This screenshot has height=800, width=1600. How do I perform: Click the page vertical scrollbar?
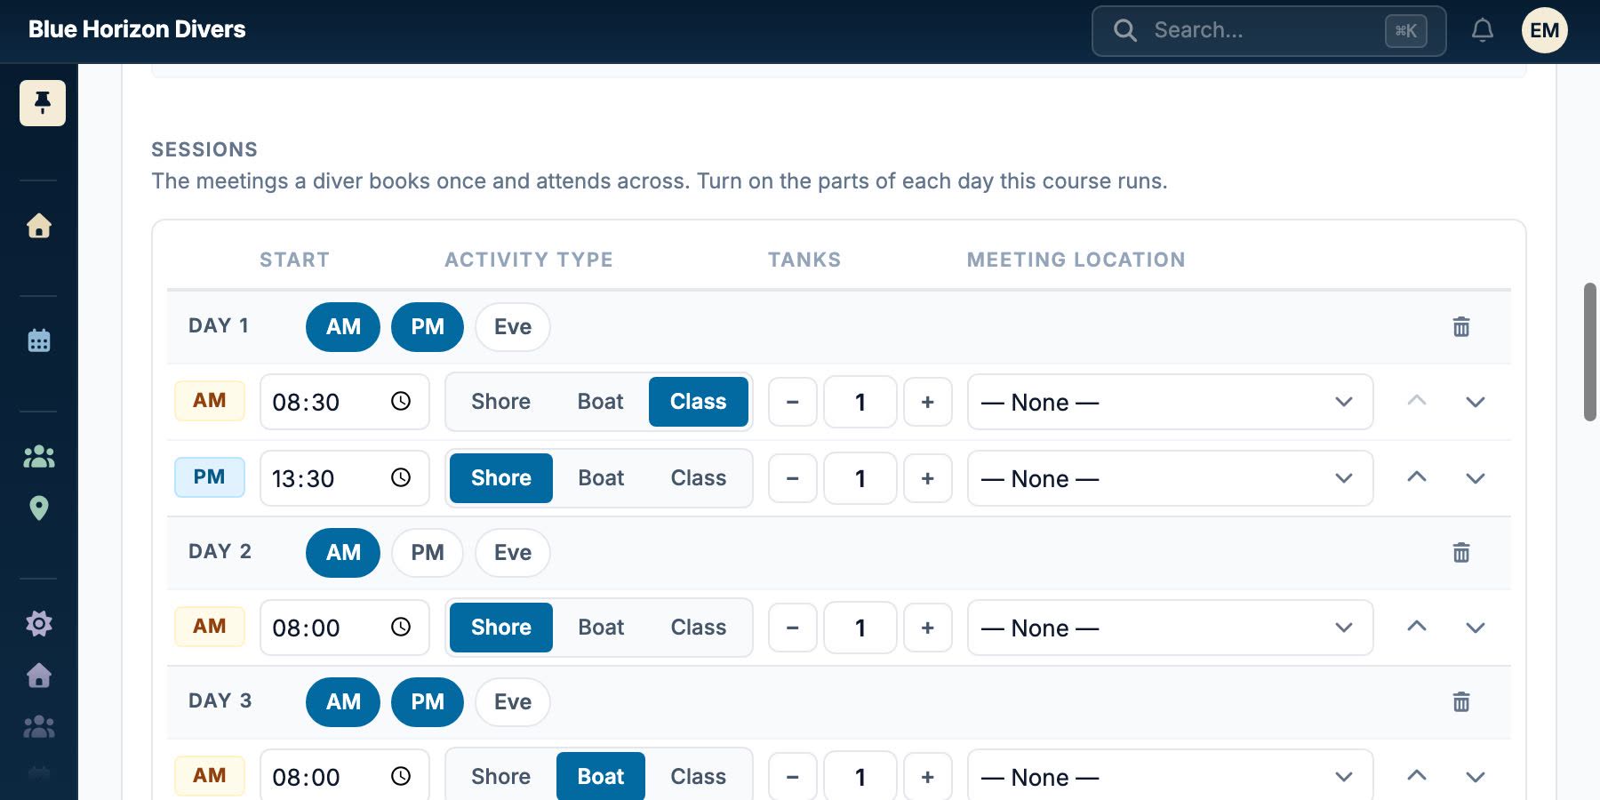point(1590,352)
